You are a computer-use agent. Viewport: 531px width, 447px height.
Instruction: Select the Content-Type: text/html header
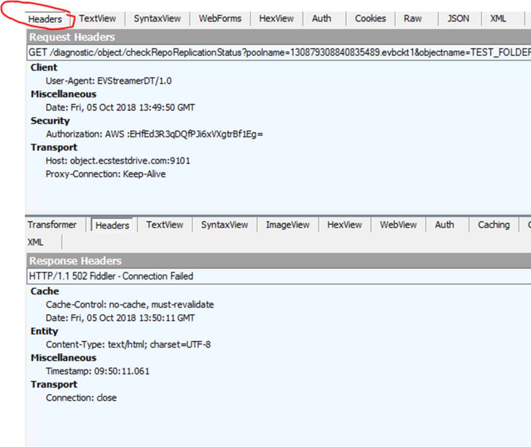coord(128,344)
